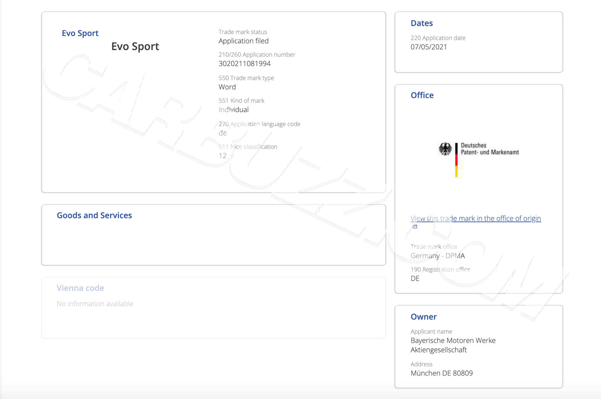Select the blue 'Evo Sport' title heading

80,33
